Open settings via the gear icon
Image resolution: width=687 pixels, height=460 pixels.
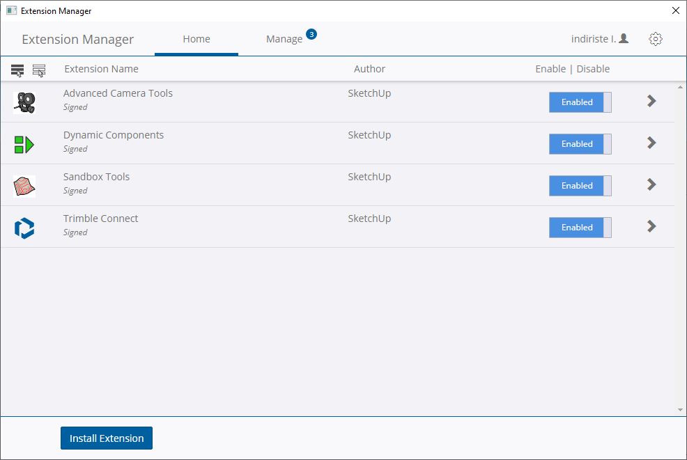(x=656, y=39)
